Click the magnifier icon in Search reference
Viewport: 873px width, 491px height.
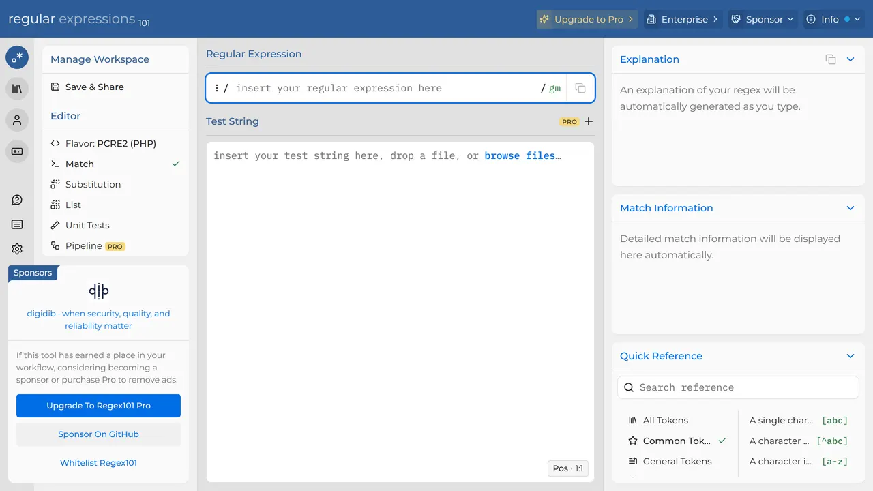click(630, 387)
